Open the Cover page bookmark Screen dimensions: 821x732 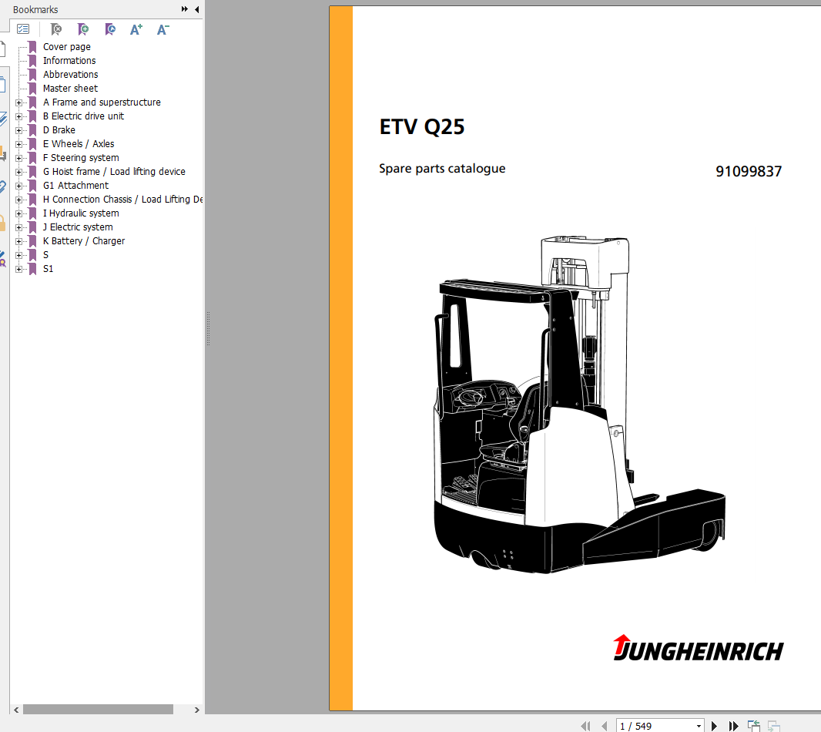[66, 47]
